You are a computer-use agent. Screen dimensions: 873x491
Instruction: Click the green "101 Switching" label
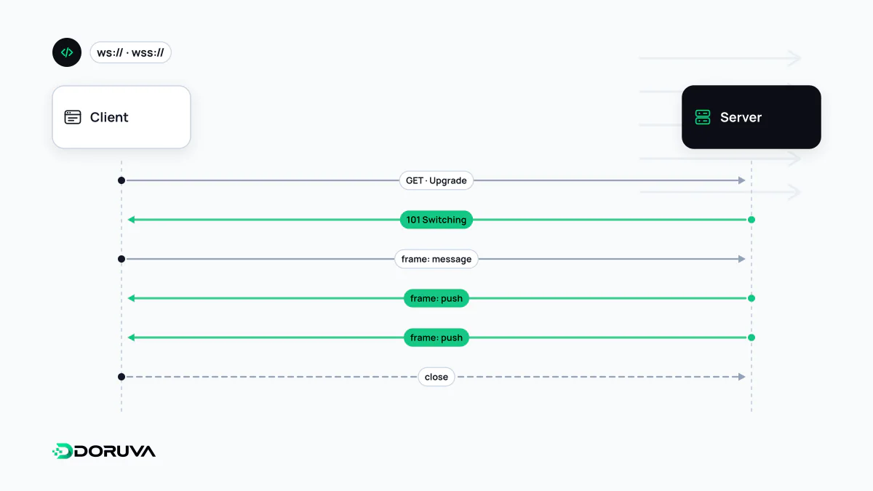[436, 220]
